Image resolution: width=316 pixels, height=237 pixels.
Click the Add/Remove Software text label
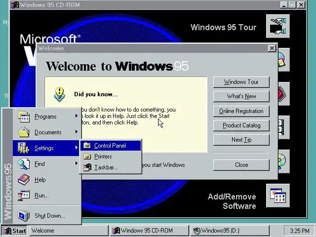click(x=232, y=201)
